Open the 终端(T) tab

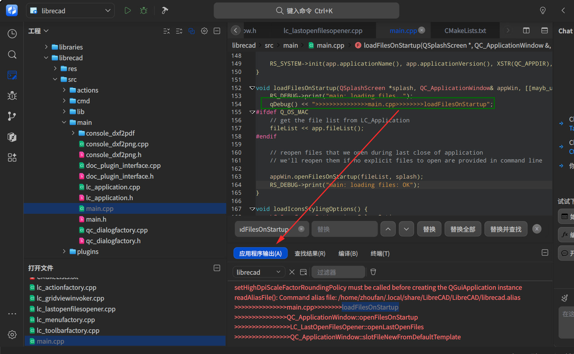point(380,254)
